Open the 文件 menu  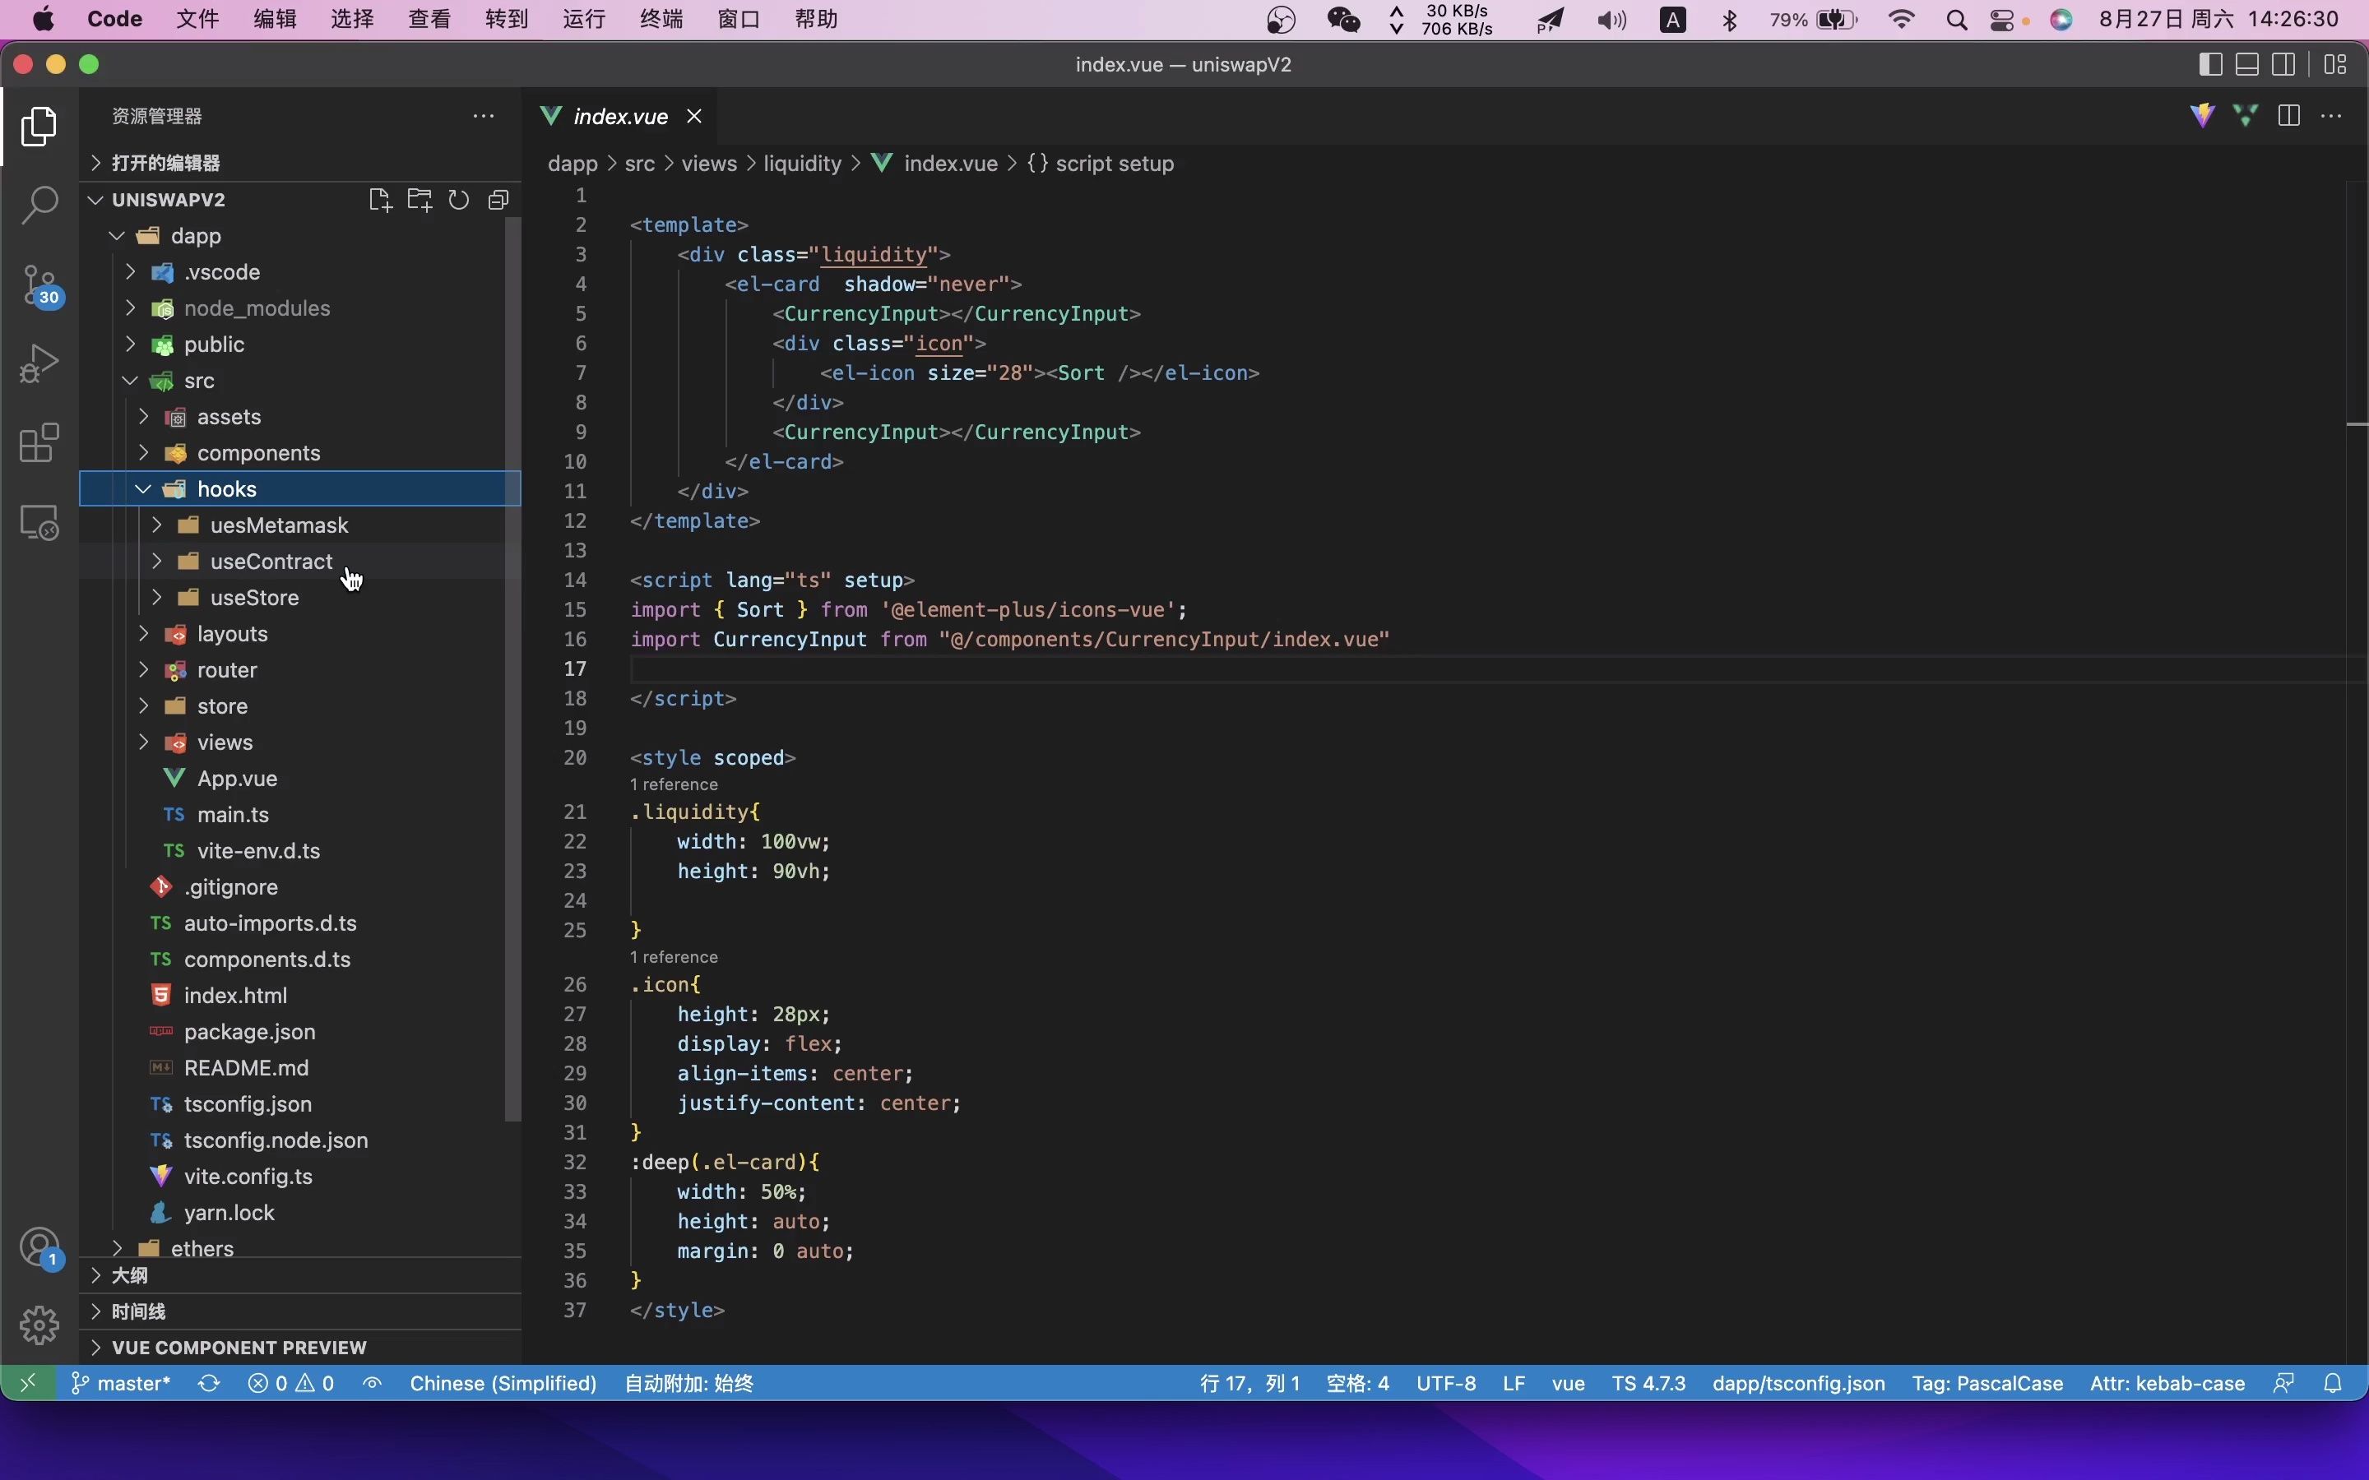pos(197,20)
